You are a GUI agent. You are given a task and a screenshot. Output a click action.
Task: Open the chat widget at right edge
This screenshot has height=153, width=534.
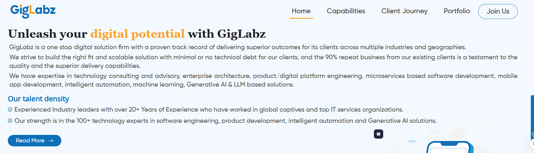pos(533,143)
